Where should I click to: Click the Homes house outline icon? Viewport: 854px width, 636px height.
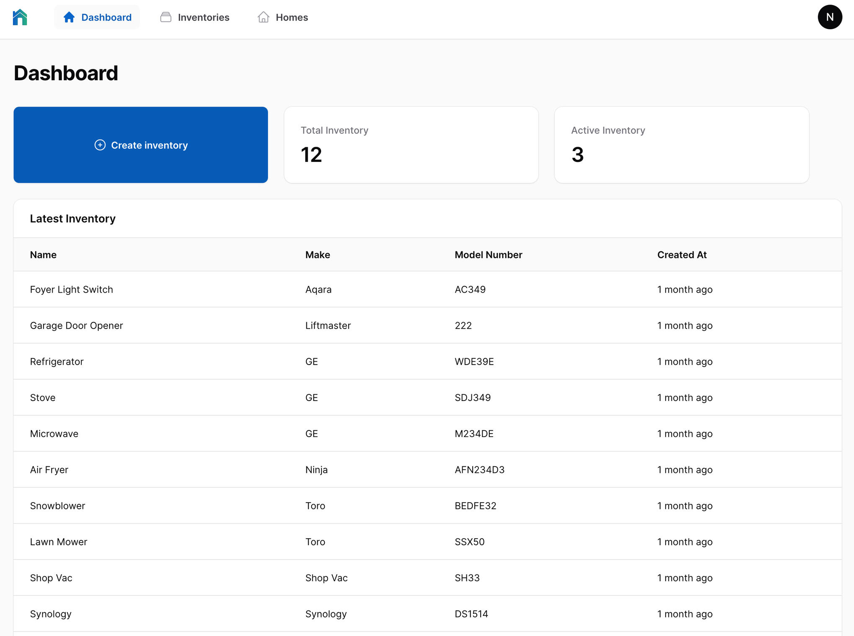click(x=263, y=17)
